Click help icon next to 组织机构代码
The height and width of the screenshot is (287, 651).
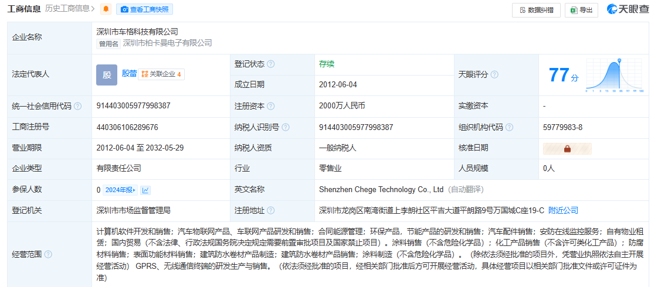[510, 127]
